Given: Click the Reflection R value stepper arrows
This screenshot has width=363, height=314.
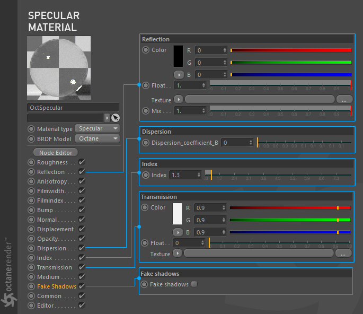Looking at the screenshot, I should pyautogui.click(x=225, y=50).
